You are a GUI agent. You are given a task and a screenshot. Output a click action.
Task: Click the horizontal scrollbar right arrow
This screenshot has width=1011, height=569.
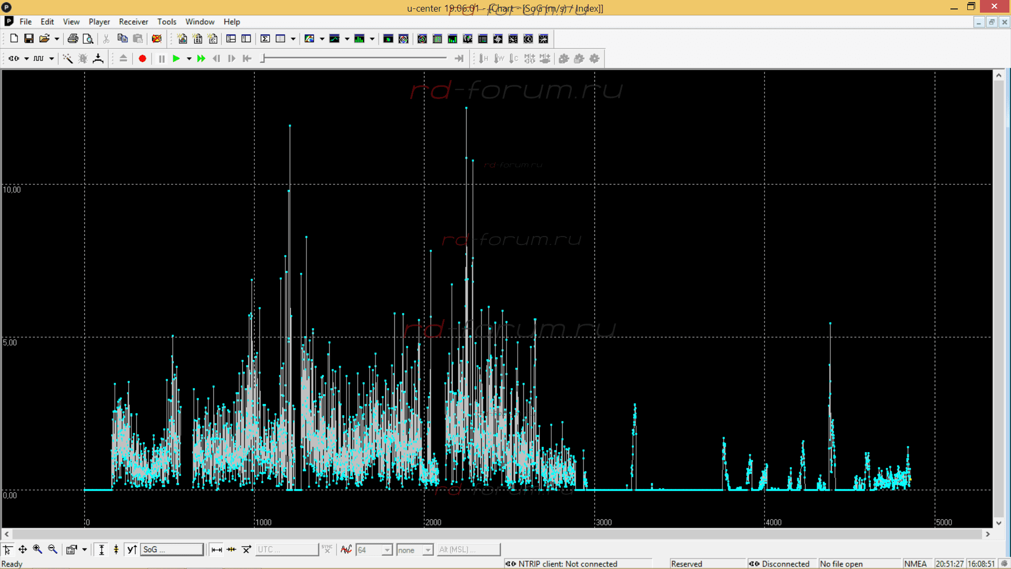pos(988,534)
